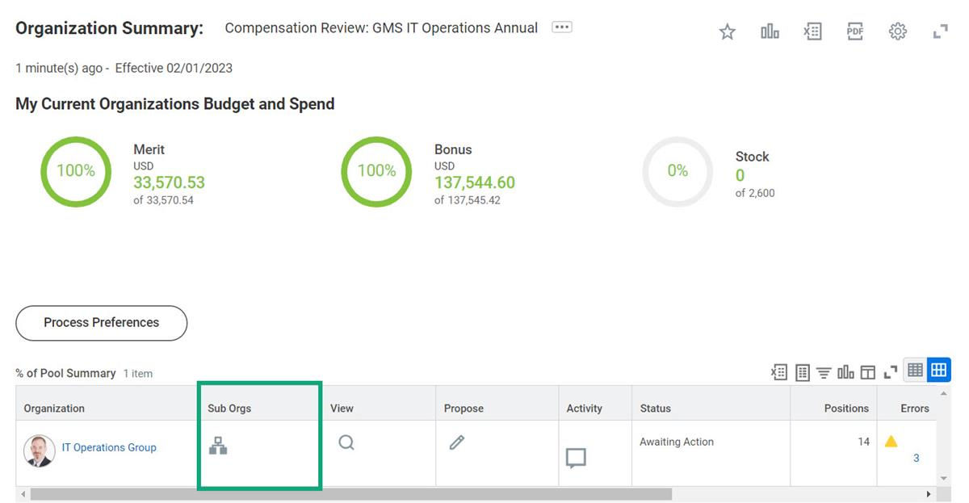Open the table filter icon
969x503 pixels.
coord(824,372)
